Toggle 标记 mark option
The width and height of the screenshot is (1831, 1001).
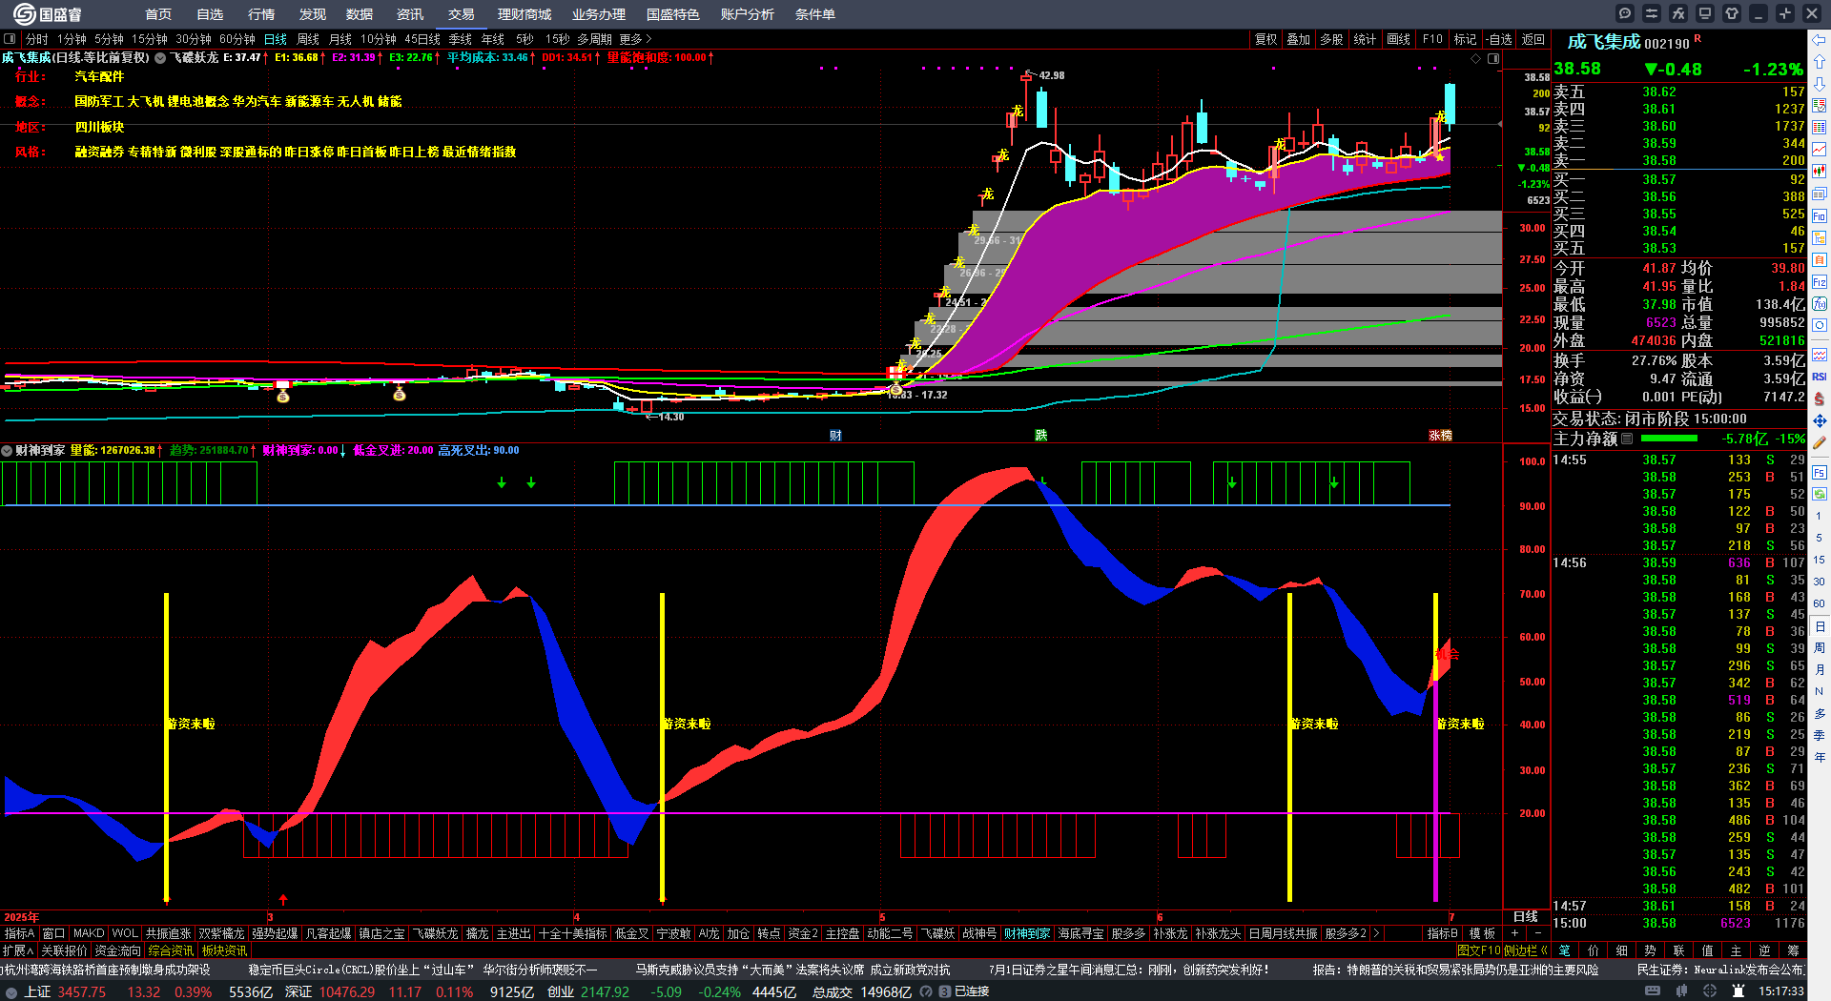[1465, 39]
